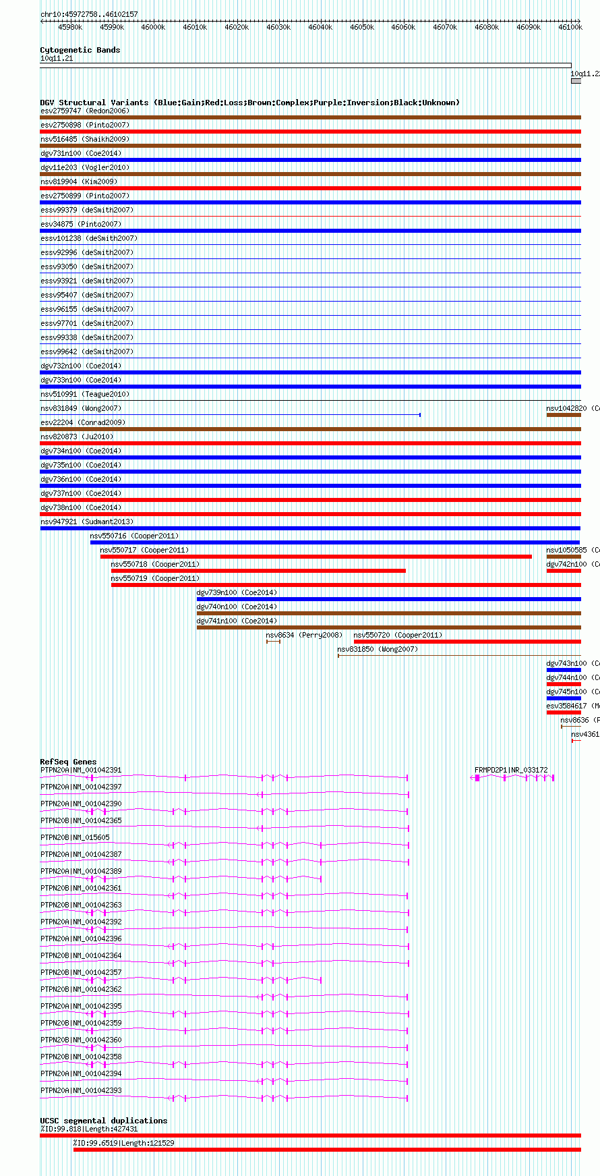This screenshot has height=1176, width=600.
Task: Click the 46050k ruler position label
Action: point(362,27)
